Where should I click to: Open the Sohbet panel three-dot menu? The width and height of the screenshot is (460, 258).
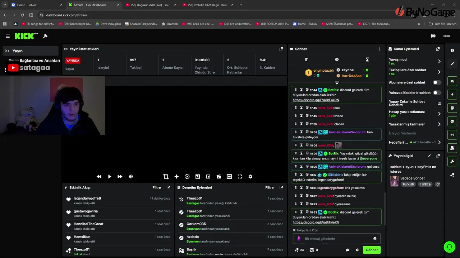point(379,49)
